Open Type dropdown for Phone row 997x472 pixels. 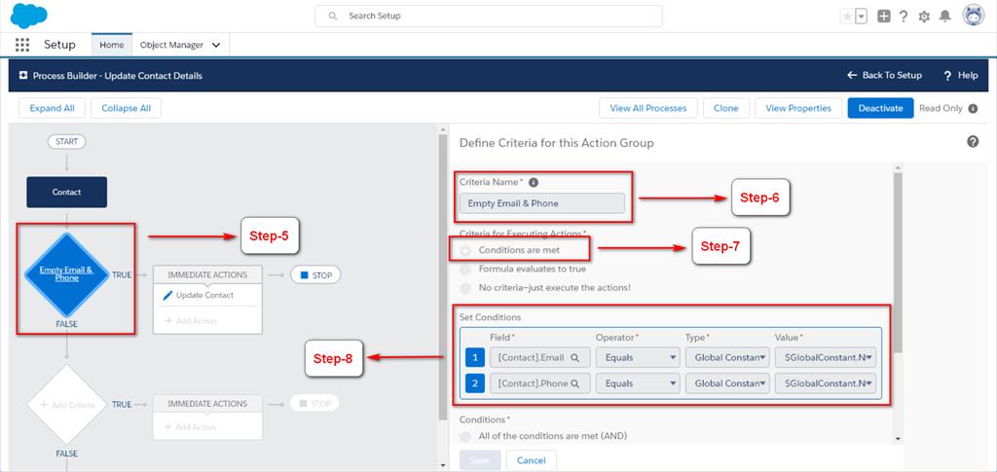point(727,383)
